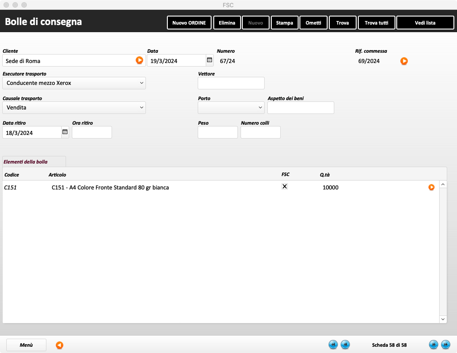Click into the Vettore input field
The width and height of the screenshot is (457, 353).
pos(231,83)
